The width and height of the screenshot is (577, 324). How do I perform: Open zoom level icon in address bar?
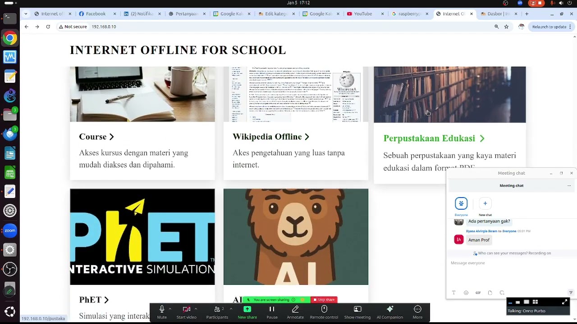pos(496,27)
